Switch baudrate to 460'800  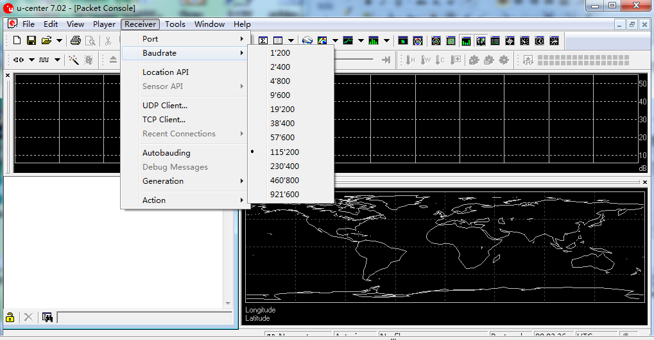tap(291, 181)
